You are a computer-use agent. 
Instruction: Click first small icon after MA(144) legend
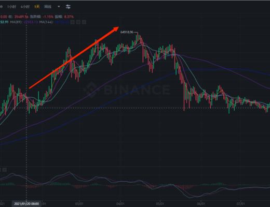73,22
